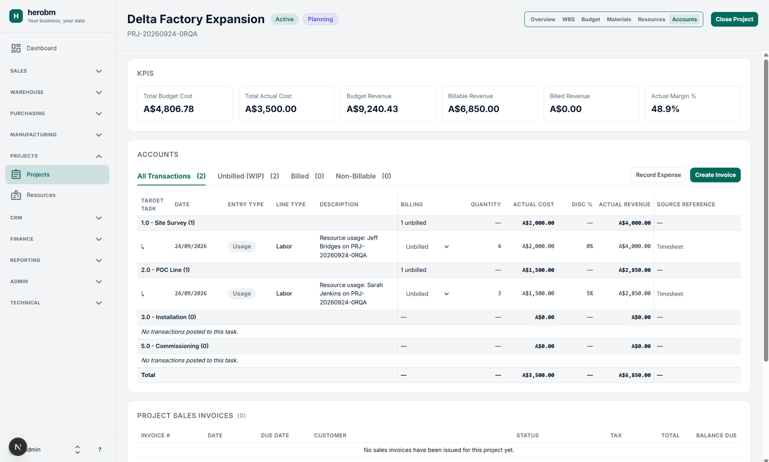The height and width of the screenshot is (462, 769).
Task: Open Projects in the sidebar
Action: pyautogui.click(x=57, y=174)
